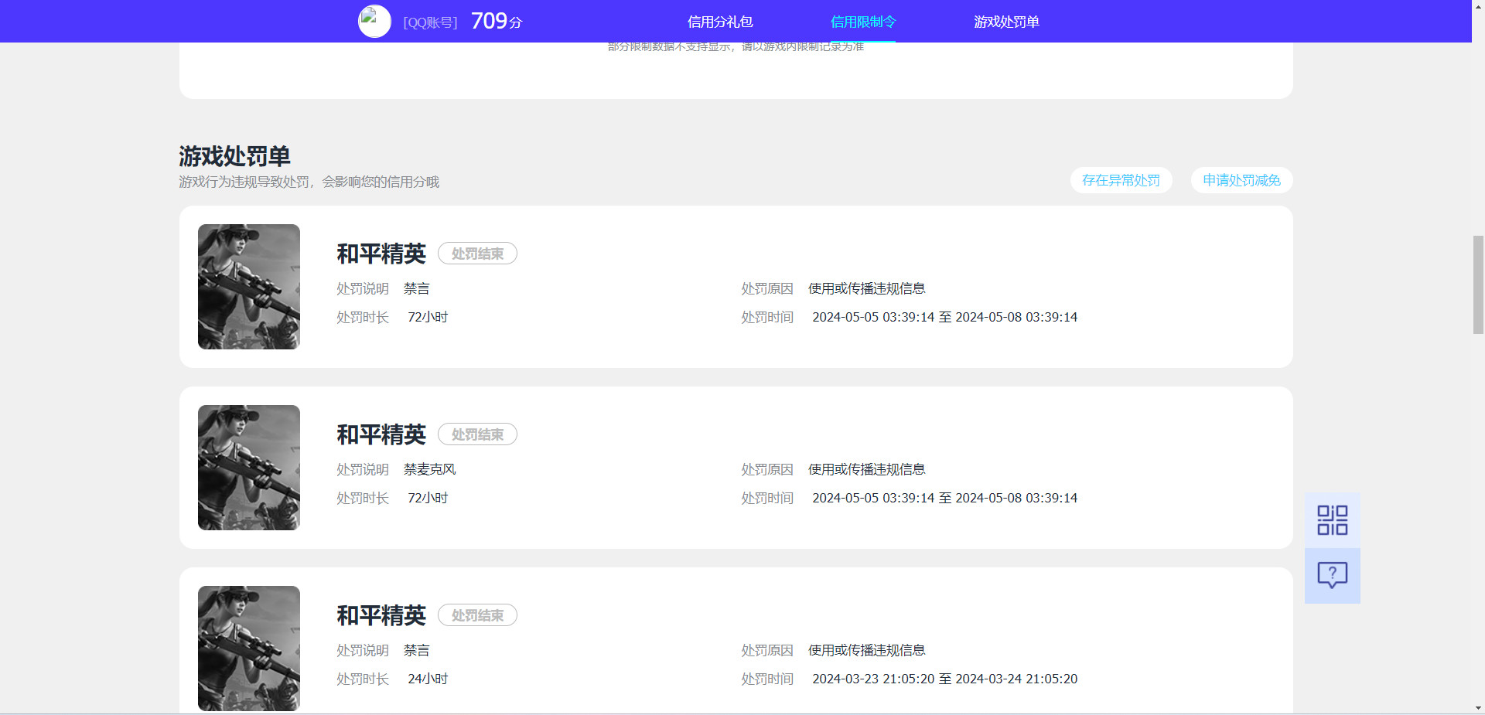Switch to 游戏处罚单 tab
The image size is (1485, 715).
click(x=1006, y=22)
